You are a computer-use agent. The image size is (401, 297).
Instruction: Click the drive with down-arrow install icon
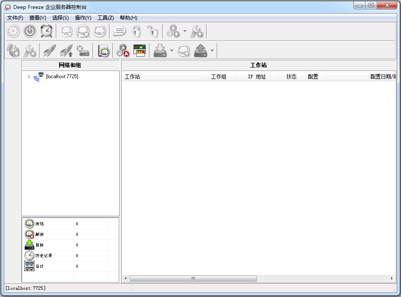click(x=160, y=51)
